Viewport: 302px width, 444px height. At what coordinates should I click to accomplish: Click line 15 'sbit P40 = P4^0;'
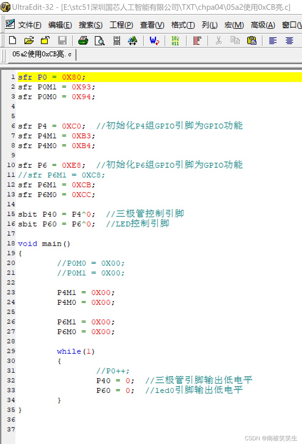[57, 214]
